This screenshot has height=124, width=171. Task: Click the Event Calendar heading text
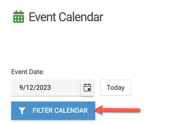click(x=66, y=17)
